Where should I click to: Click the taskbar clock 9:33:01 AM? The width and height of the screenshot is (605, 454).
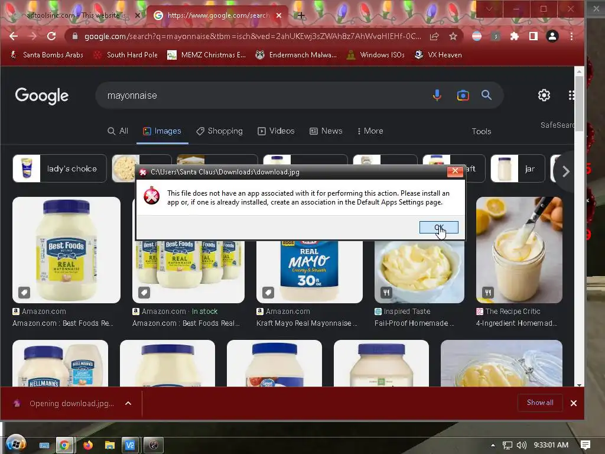[x=551, y=445]
